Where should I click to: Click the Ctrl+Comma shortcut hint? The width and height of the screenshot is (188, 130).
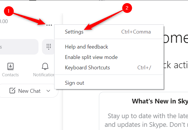point(136,32)
